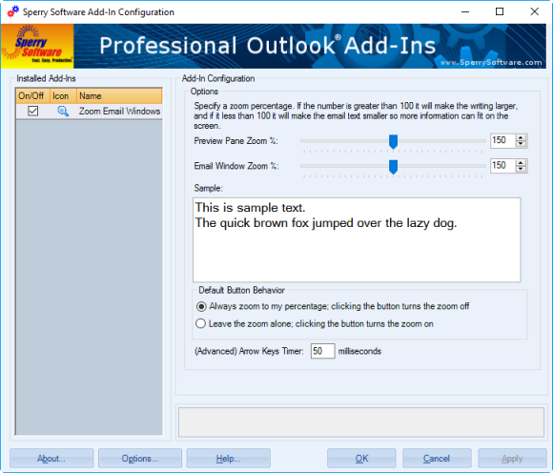Open the Help button

pos(228,458)
